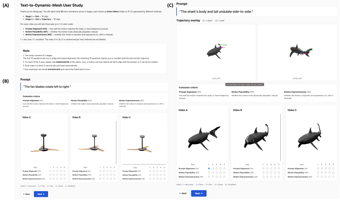Click the right shark trajectory overlay view
The image size is (340, 200).
(x=297, y=52)
